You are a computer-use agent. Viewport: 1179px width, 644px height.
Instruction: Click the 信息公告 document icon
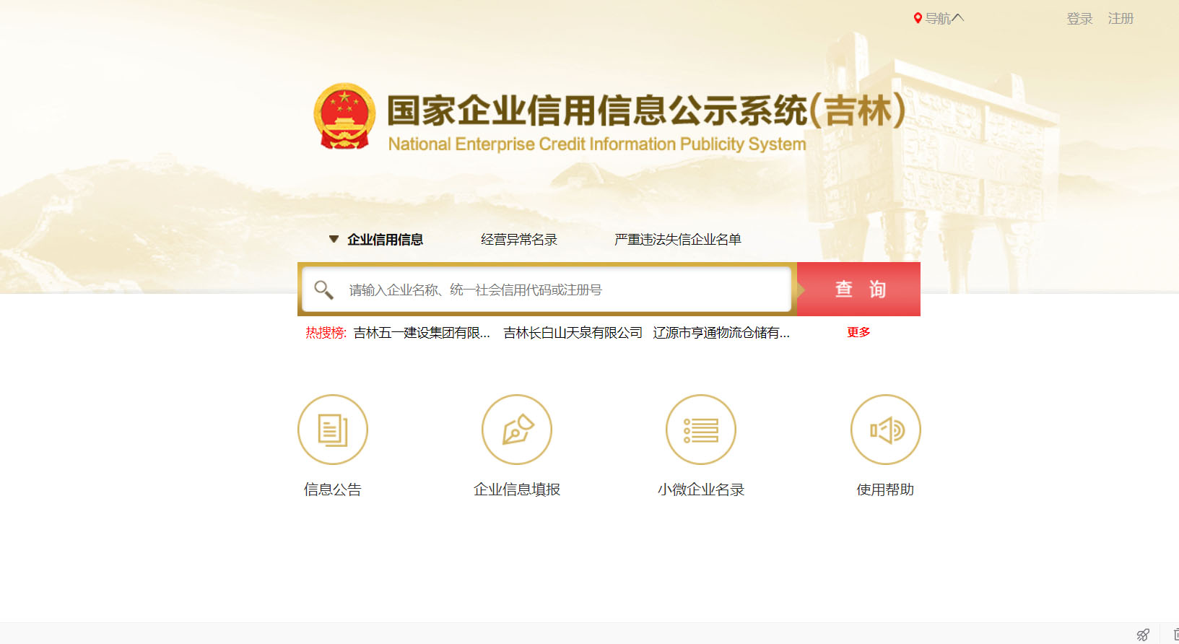[333, 430]
